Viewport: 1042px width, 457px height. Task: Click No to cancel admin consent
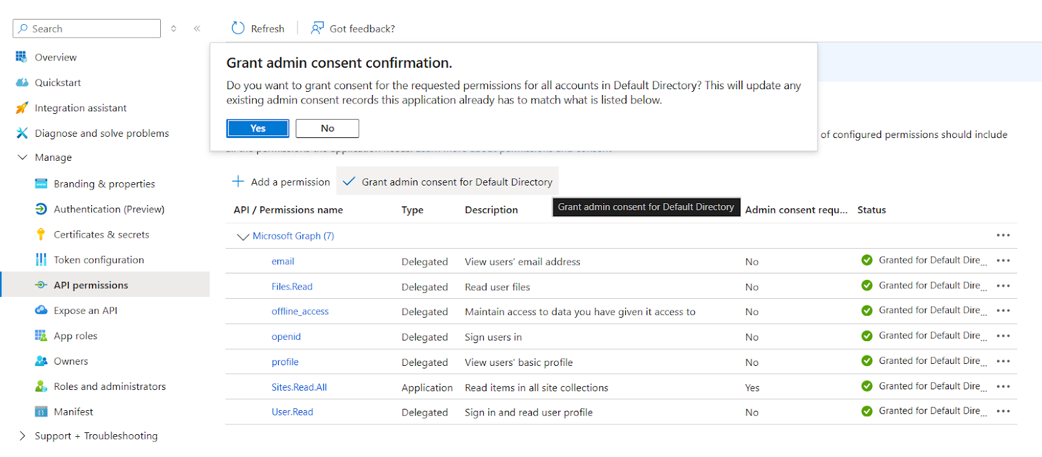point(327,128)
